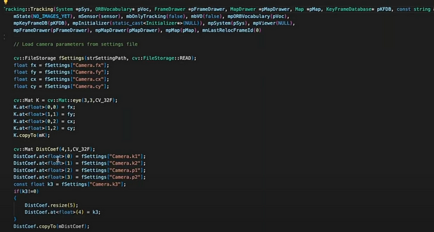Image resolution: width=434 pixels, height=232 pixels.
Task: Click the if(k3!=0) condition
Action: click(x=26, y=191)
